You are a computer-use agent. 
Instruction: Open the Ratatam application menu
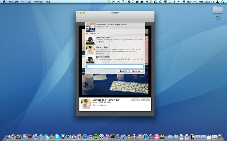point(13,2)
